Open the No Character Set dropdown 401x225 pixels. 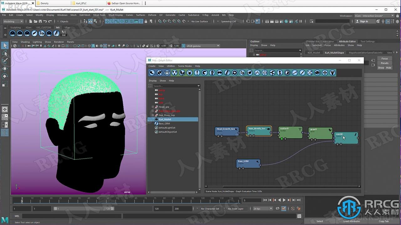(210, 208)
